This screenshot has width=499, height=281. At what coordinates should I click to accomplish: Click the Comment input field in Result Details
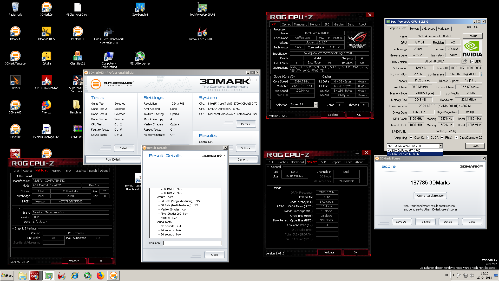(192, 243)
